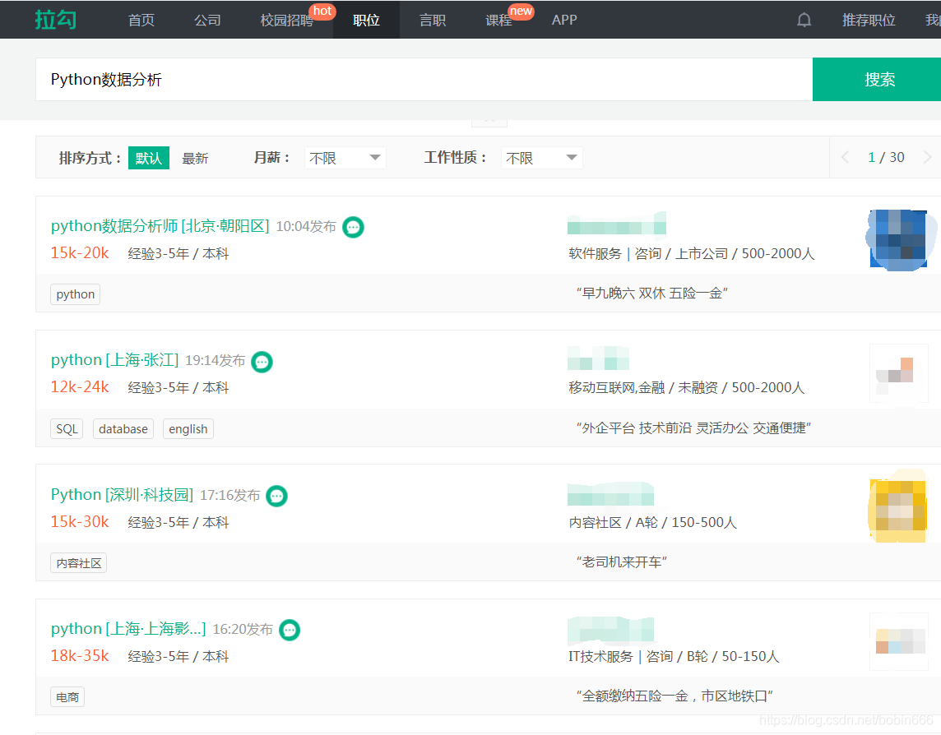Click the Lagou logo
Viewport: 941px width, 735px height.
click(56, 20)
